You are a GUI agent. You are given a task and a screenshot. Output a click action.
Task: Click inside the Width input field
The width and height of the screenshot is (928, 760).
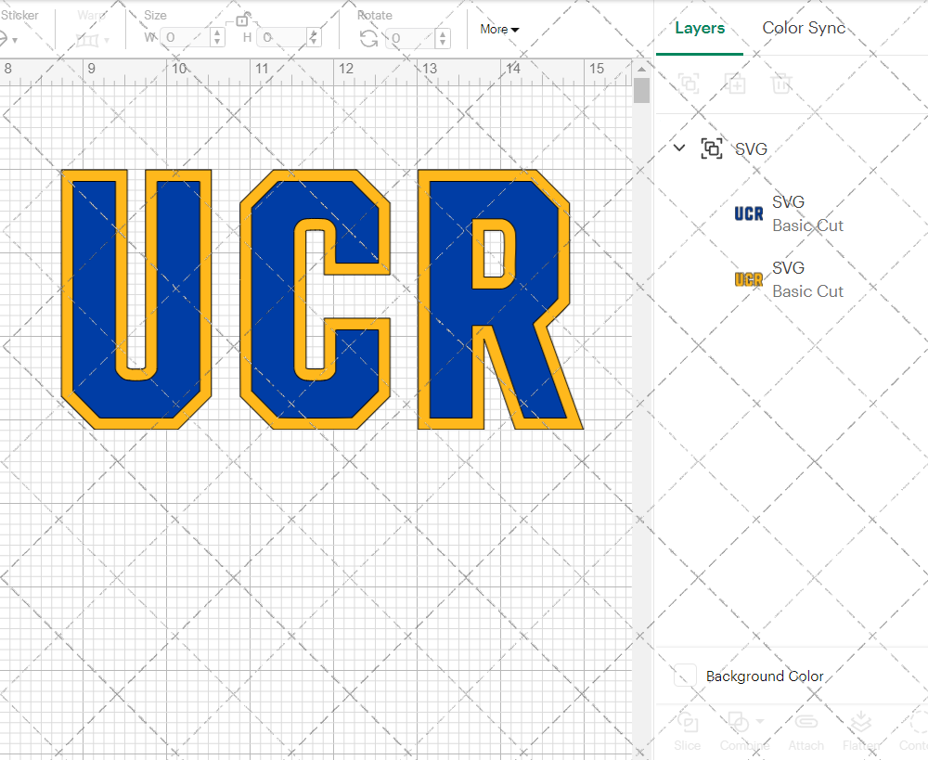click(186, 38)
